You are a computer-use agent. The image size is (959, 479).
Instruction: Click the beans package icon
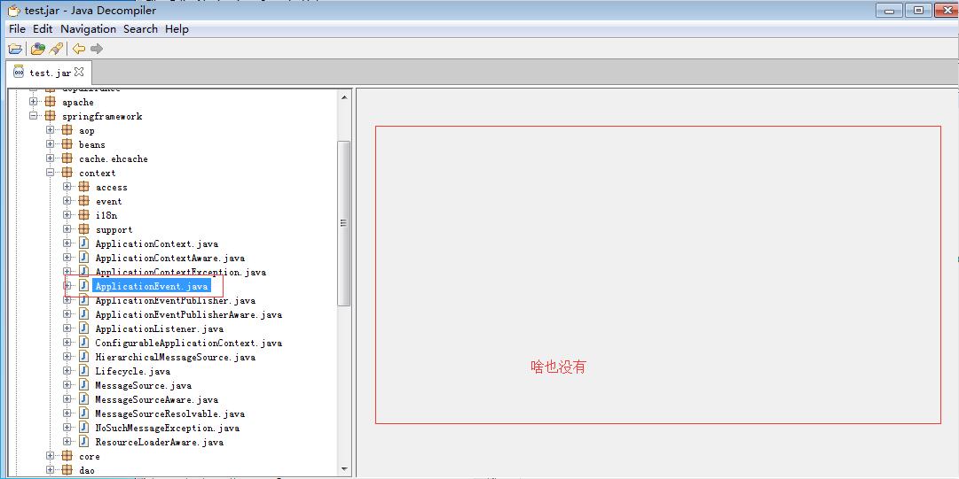click(x=67, y=144)
